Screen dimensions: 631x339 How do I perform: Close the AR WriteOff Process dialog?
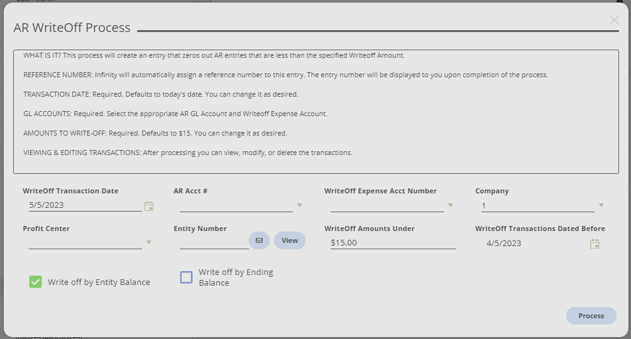click(614, 20)
